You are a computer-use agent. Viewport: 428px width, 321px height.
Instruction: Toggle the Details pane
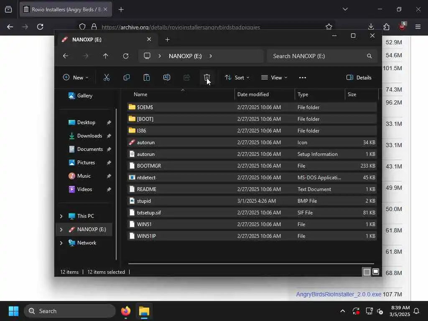pyautogui.click(x=359, y=77)
